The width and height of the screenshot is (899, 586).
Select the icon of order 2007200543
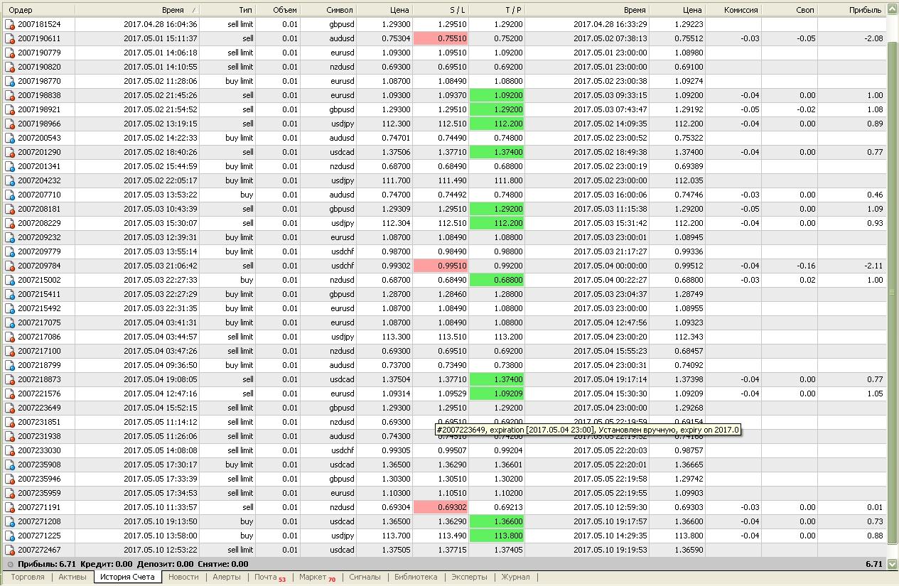(10, 138)
